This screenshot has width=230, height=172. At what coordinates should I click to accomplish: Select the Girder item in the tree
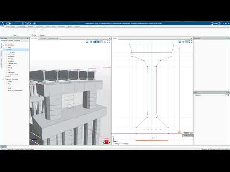tap(10, 50)
